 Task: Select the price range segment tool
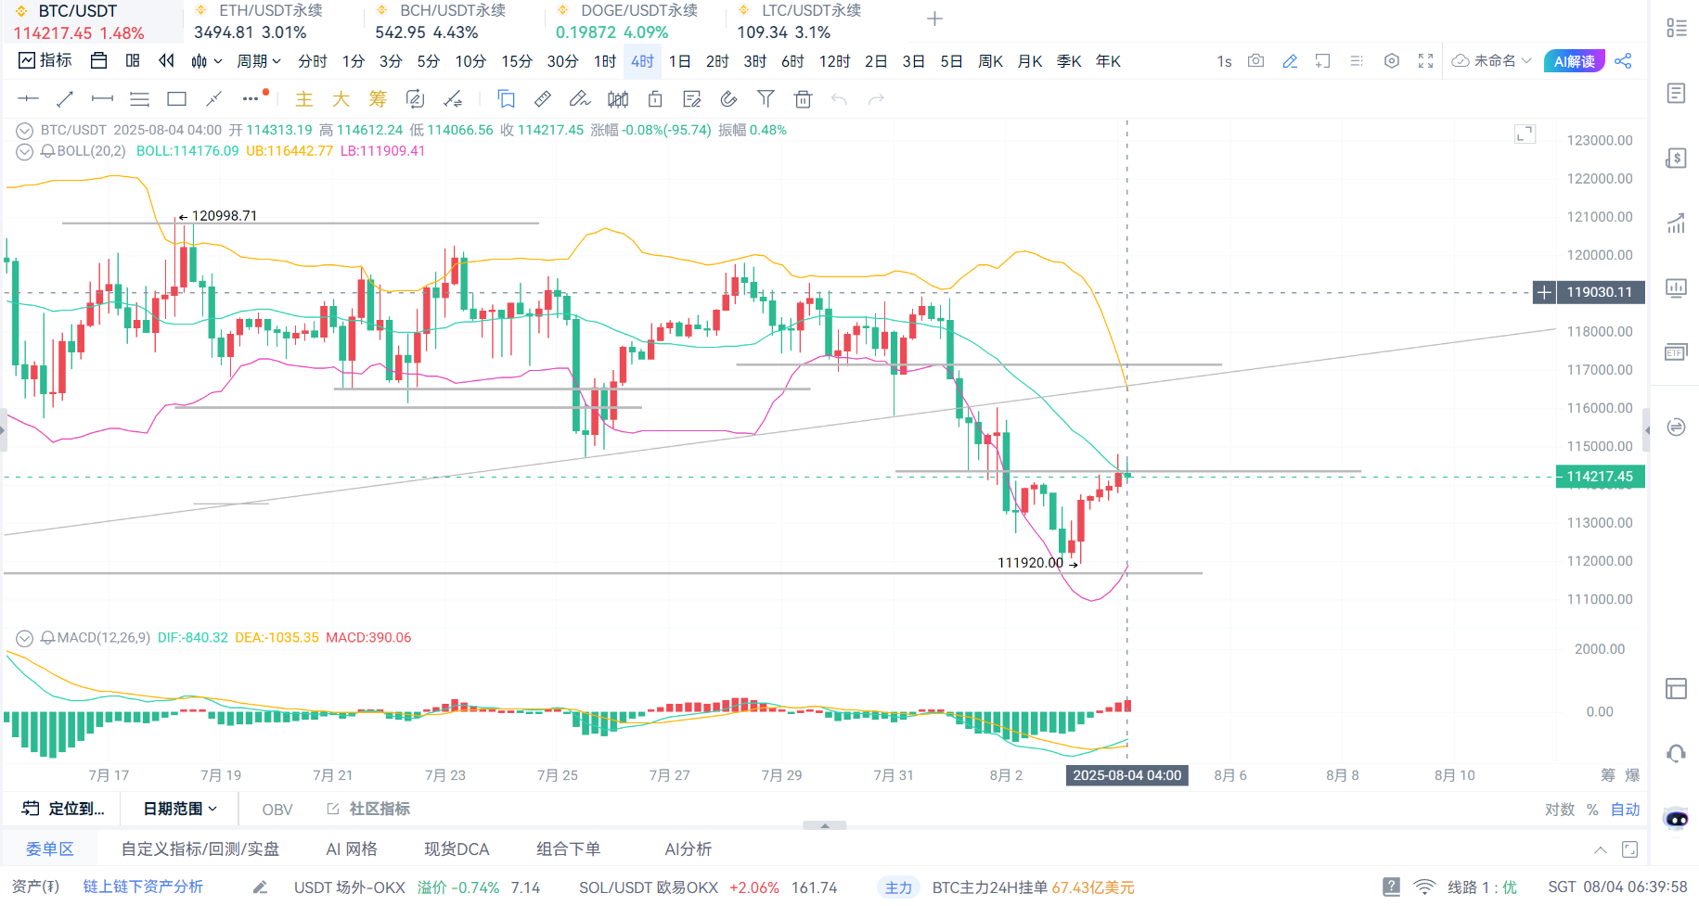tap(102, 98)
